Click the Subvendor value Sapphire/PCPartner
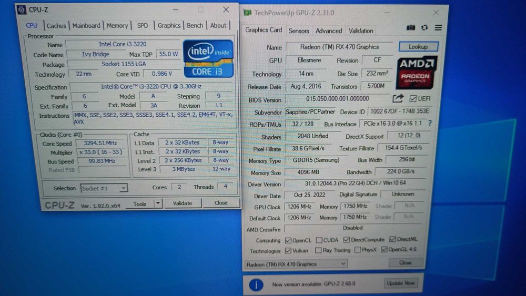 coord(310,112)
